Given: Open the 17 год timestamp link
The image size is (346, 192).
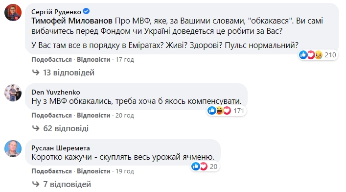Looking at the screenshot, I should coord(125,60).
